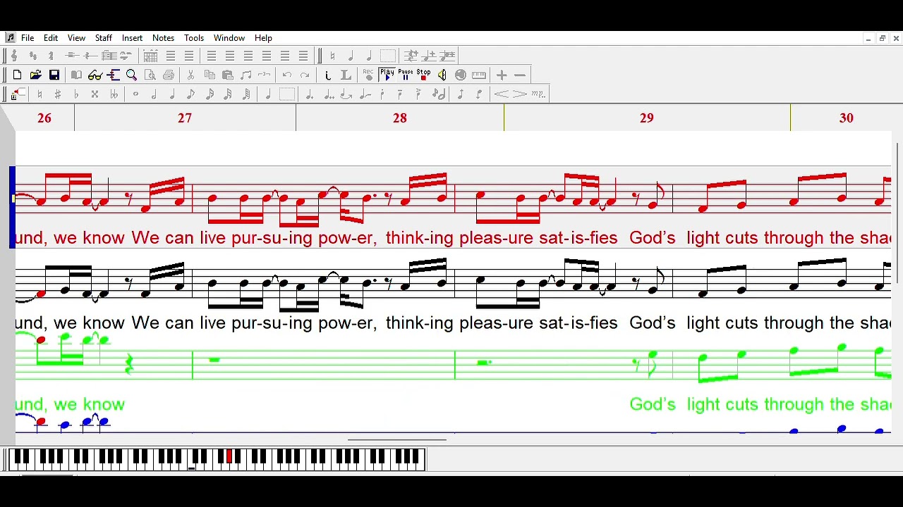The width and height of the screenshot is (903, 507).
Task: Create a new score file
Action: 17,75
